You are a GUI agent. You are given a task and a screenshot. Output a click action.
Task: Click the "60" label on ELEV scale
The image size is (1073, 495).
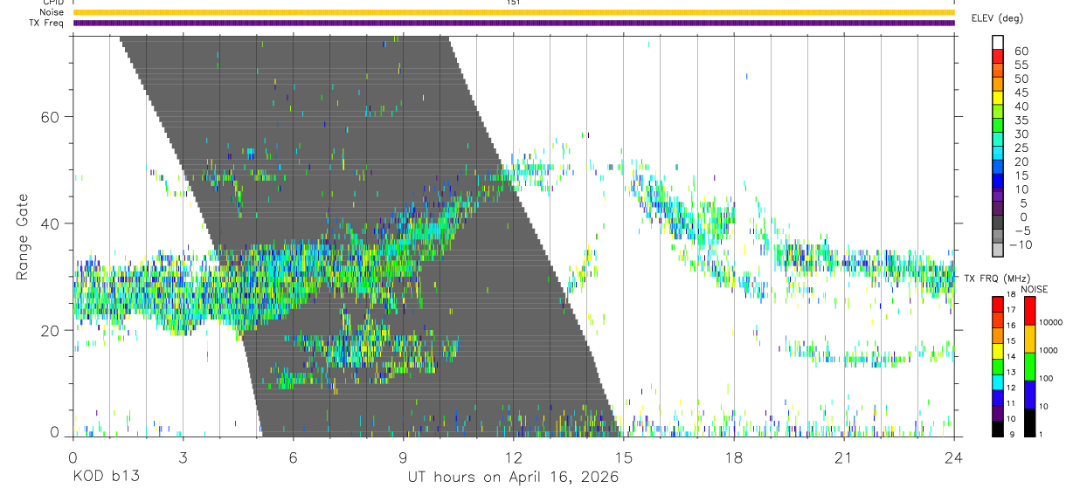[x=1021, y=51]
